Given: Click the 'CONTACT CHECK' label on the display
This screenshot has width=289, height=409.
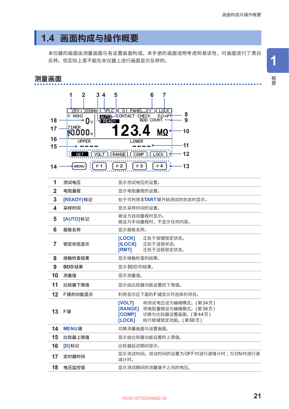Looking at the screenshot, I should tap(134, 116).
